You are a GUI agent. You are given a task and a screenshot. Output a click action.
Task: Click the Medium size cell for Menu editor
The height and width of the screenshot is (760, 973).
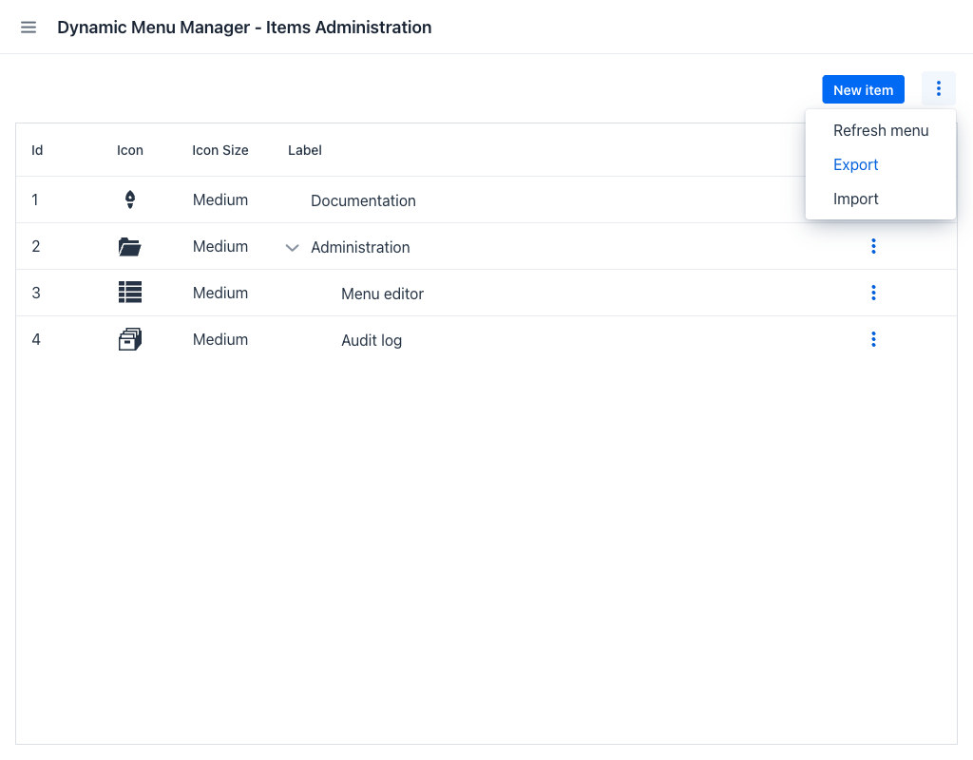[x=220, y=293]
